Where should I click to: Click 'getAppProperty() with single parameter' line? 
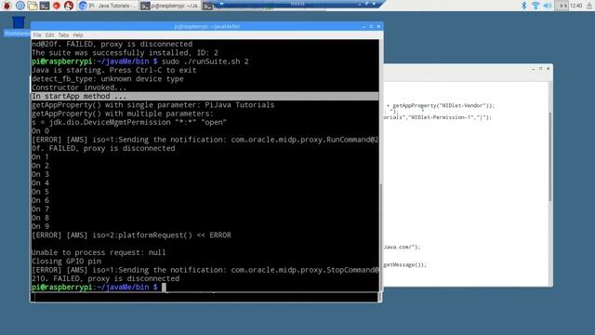(x=152, y=105)
